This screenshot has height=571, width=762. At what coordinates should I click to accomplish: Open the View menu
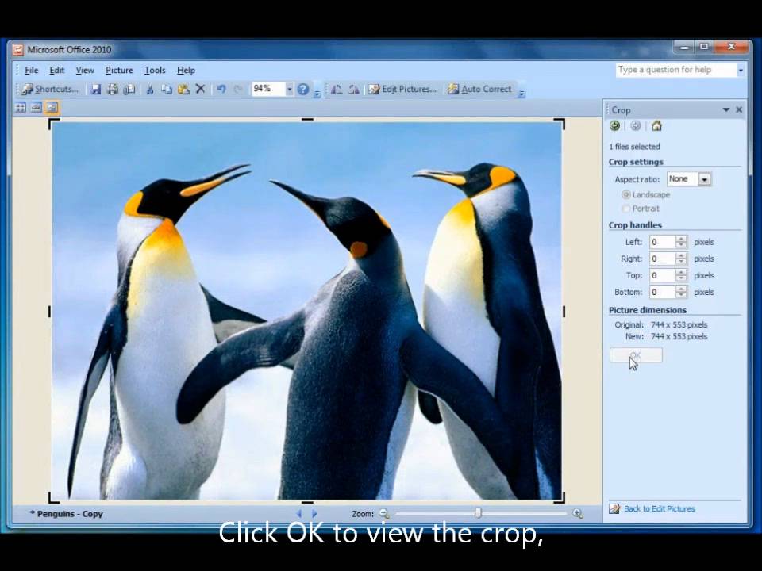(x=85, y=71)
